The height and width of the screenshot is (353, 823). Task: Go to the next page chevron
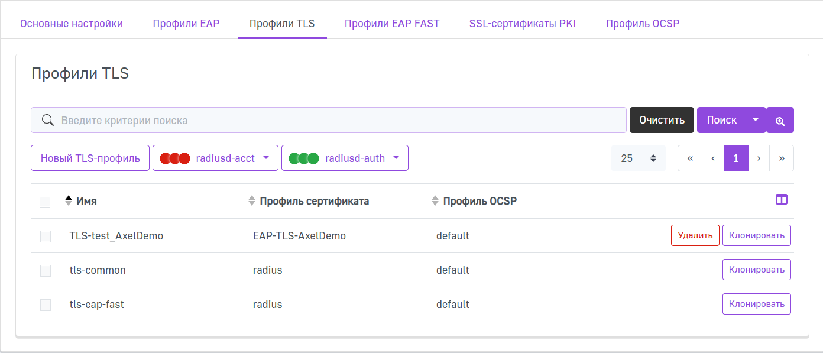[759, 158]
